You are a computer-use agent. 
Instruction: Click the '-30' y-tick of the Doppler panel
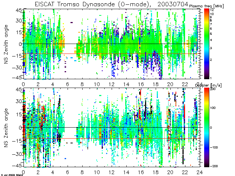pyautogui.click(x=17, y=154)
